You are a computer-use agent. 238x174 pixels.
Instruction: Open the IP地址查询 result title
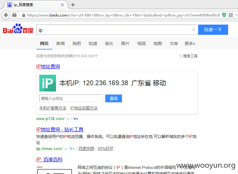click(48, 66)
